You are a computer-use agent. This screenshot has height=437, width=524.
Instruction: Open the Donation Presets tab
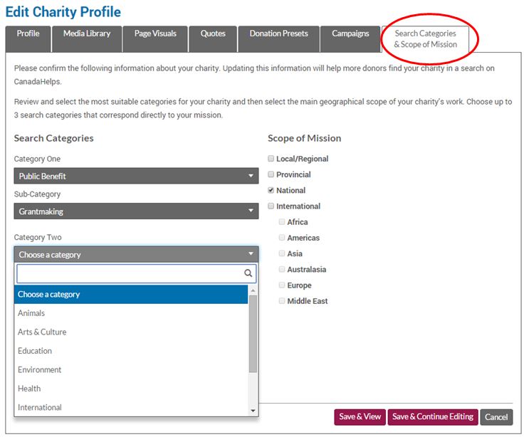278,34
